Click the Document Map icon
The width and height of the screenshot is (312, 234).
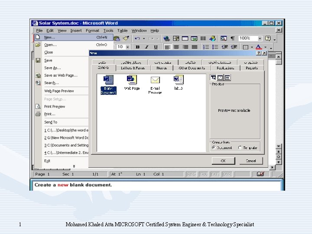pyautogui.click(x=224, y=38)
